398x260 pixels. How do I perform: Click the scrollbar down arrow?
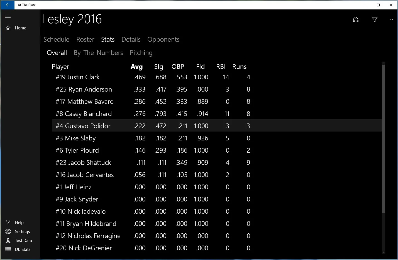pyautogui.click(x=383, y=252)
